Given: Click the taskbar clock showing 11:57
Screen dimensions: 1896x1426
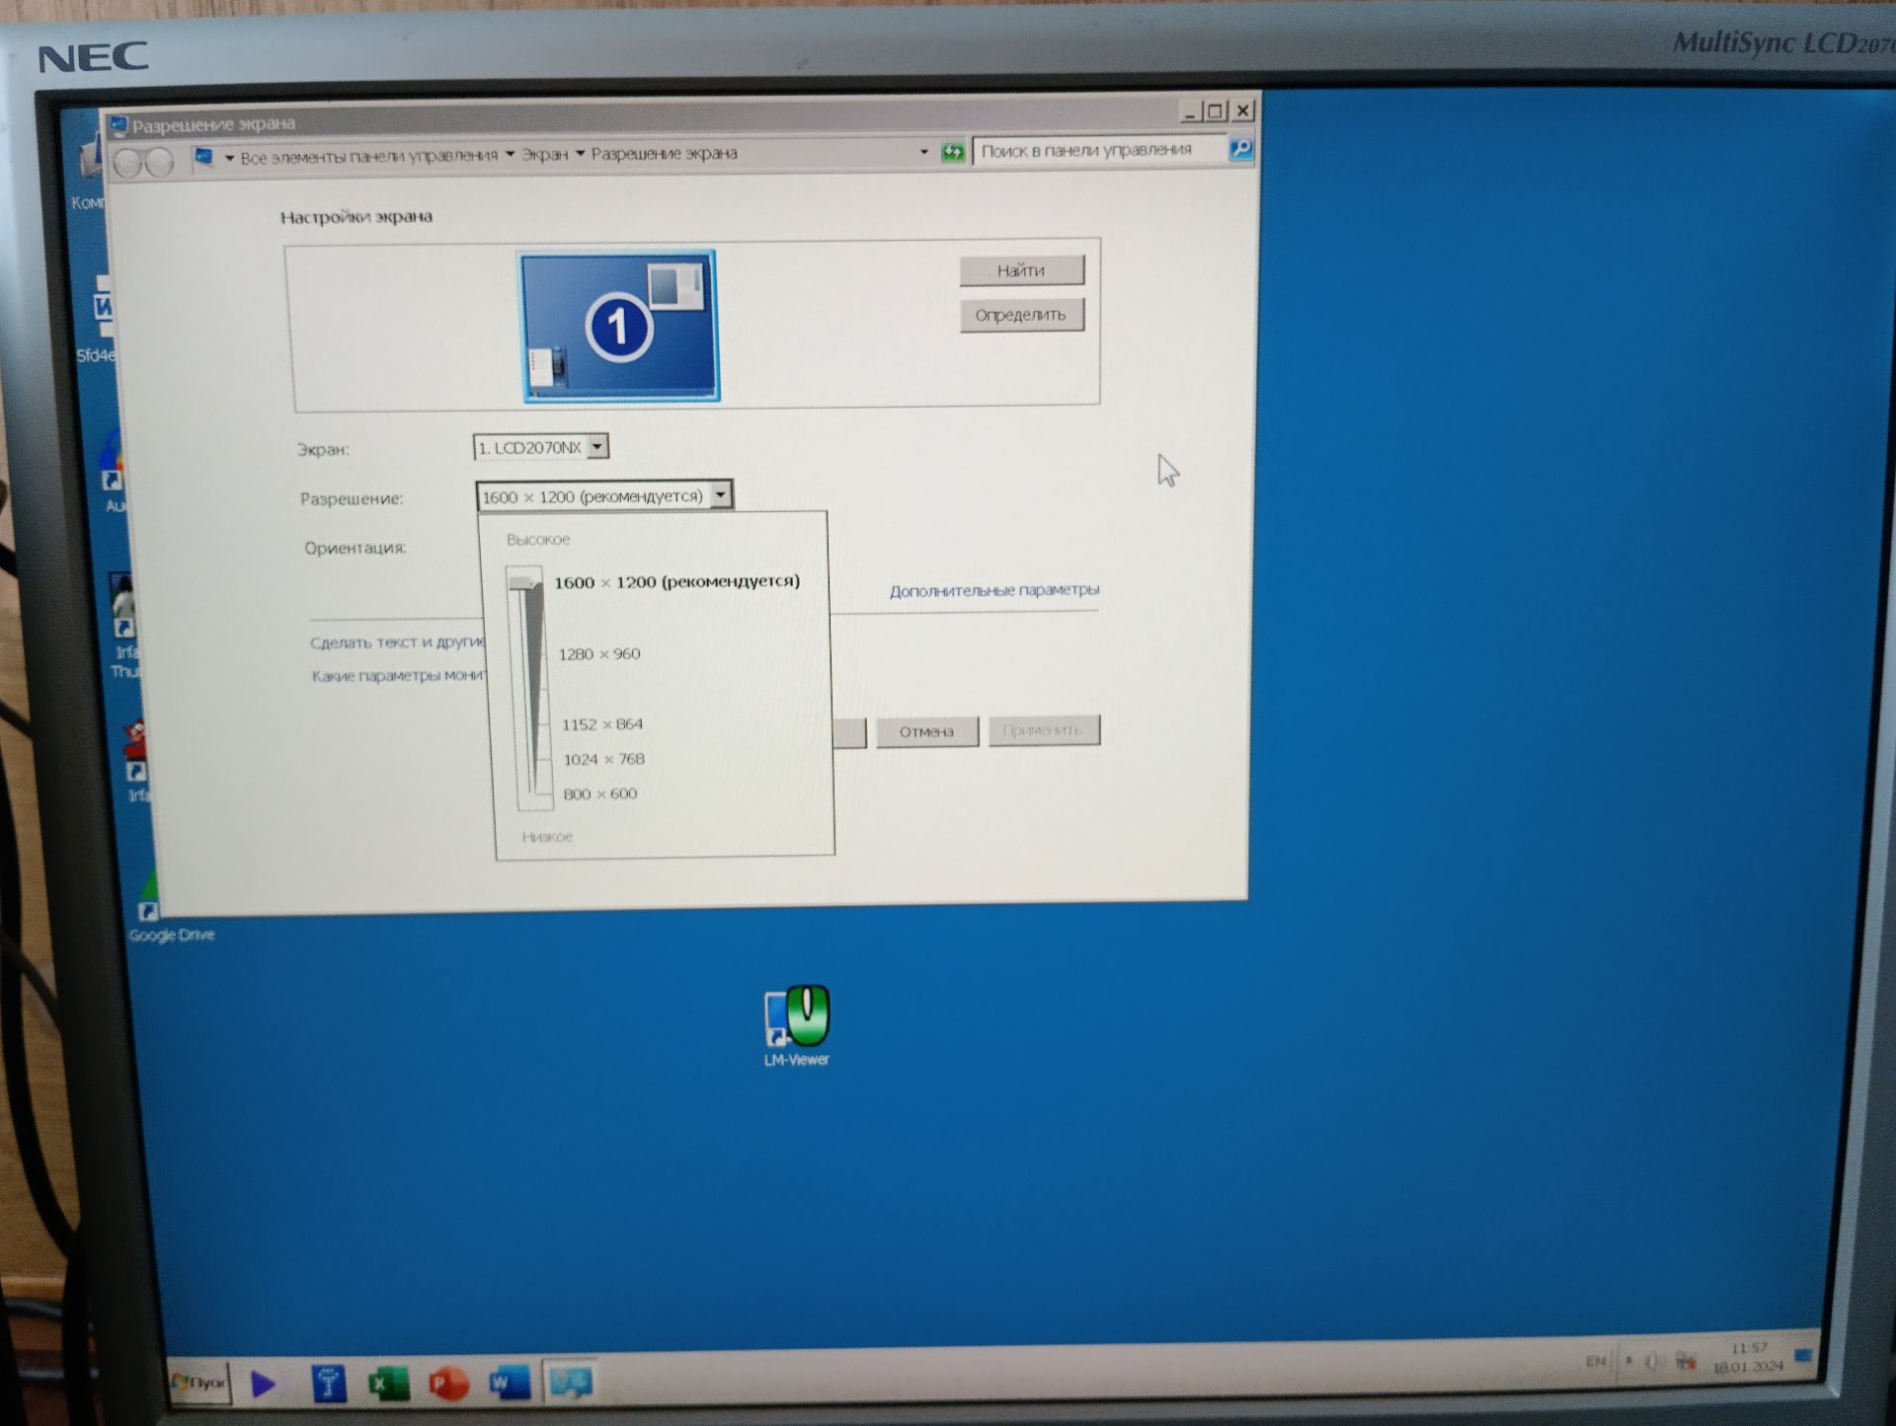Looking at the screenshot, I should pyautogui.click(x=1748, y=1357).
